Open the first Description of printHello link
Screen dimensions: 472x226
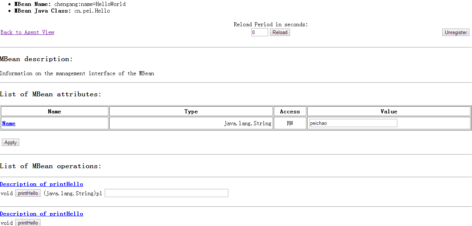click(42, 184)
